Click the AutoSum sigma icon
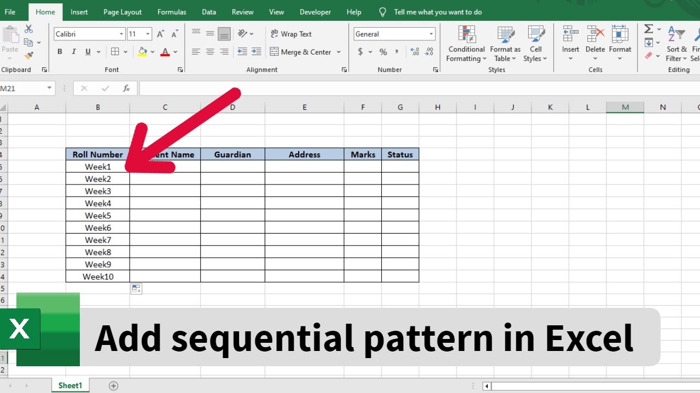This screenshot has width=700, height=393. [649, 29]
